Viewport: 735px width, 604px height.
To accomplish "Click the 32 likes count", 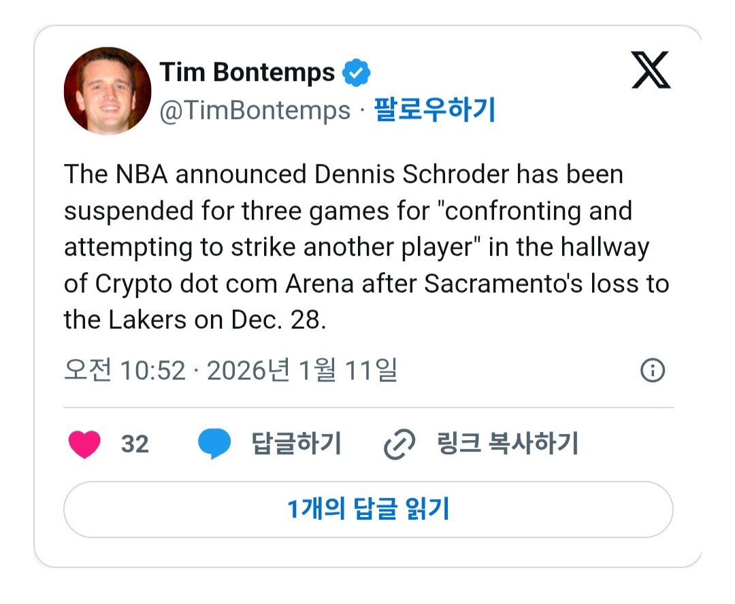I will pyautogui.click(x=135, y=444).
